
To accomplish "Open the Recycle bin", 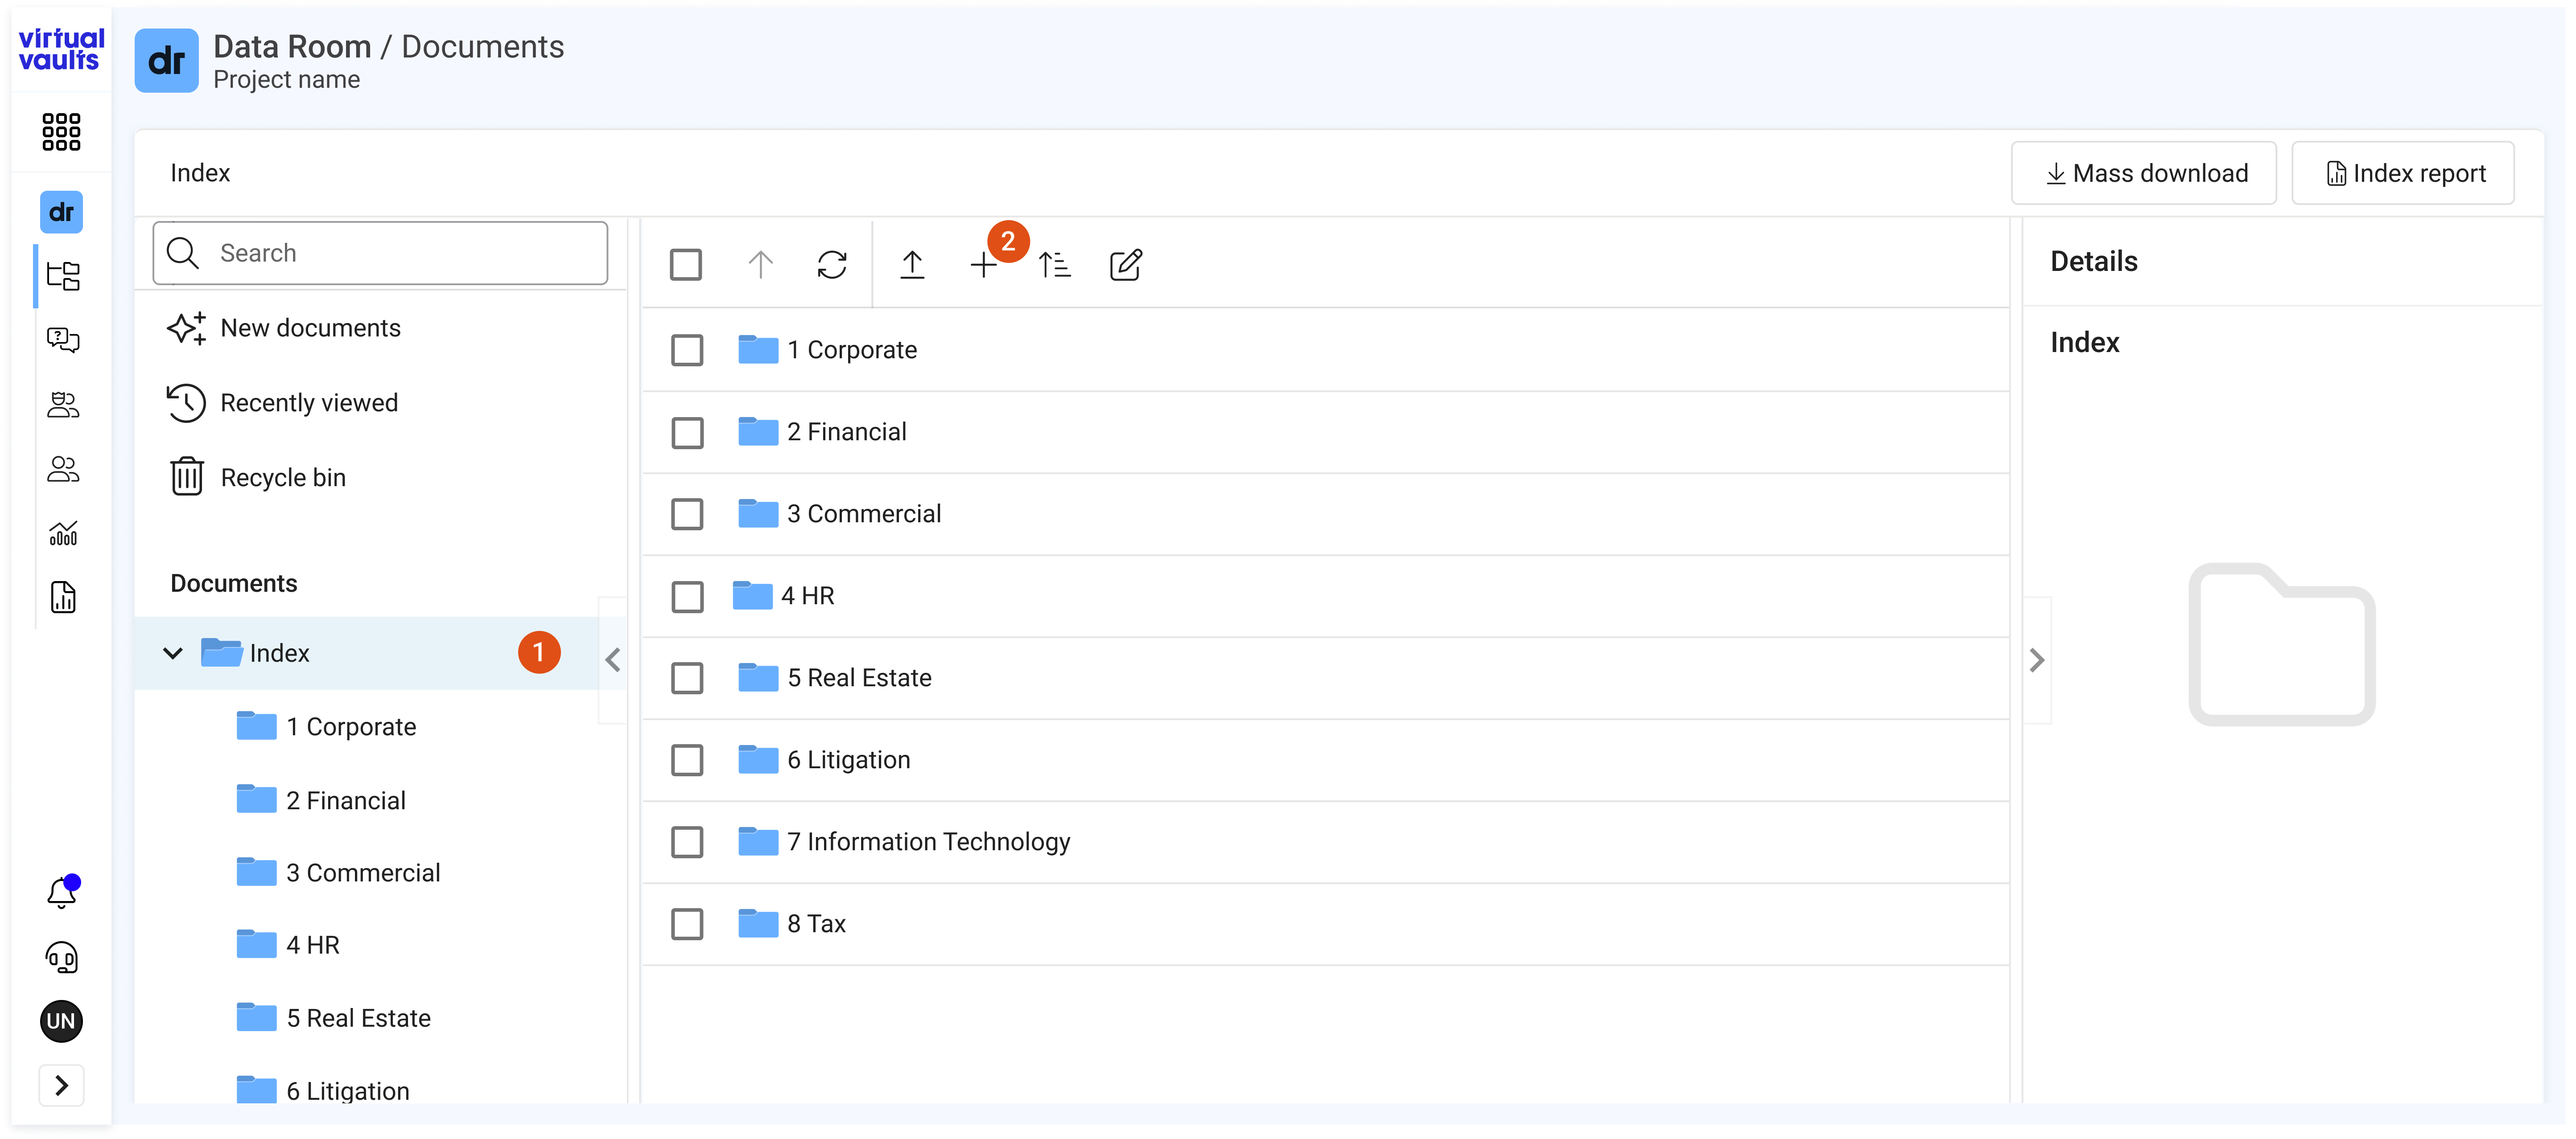I will click(x=283, y=478).
